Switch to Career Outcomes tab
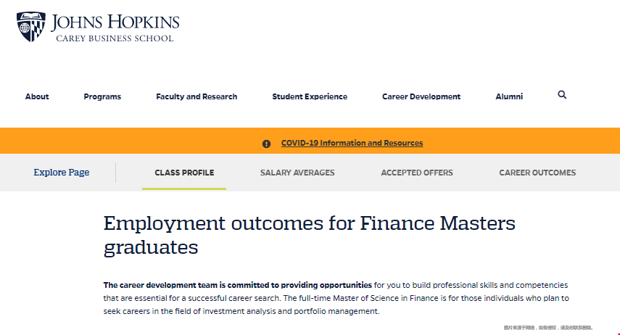This screenshot has height=335, width=620. pos(537,173)
